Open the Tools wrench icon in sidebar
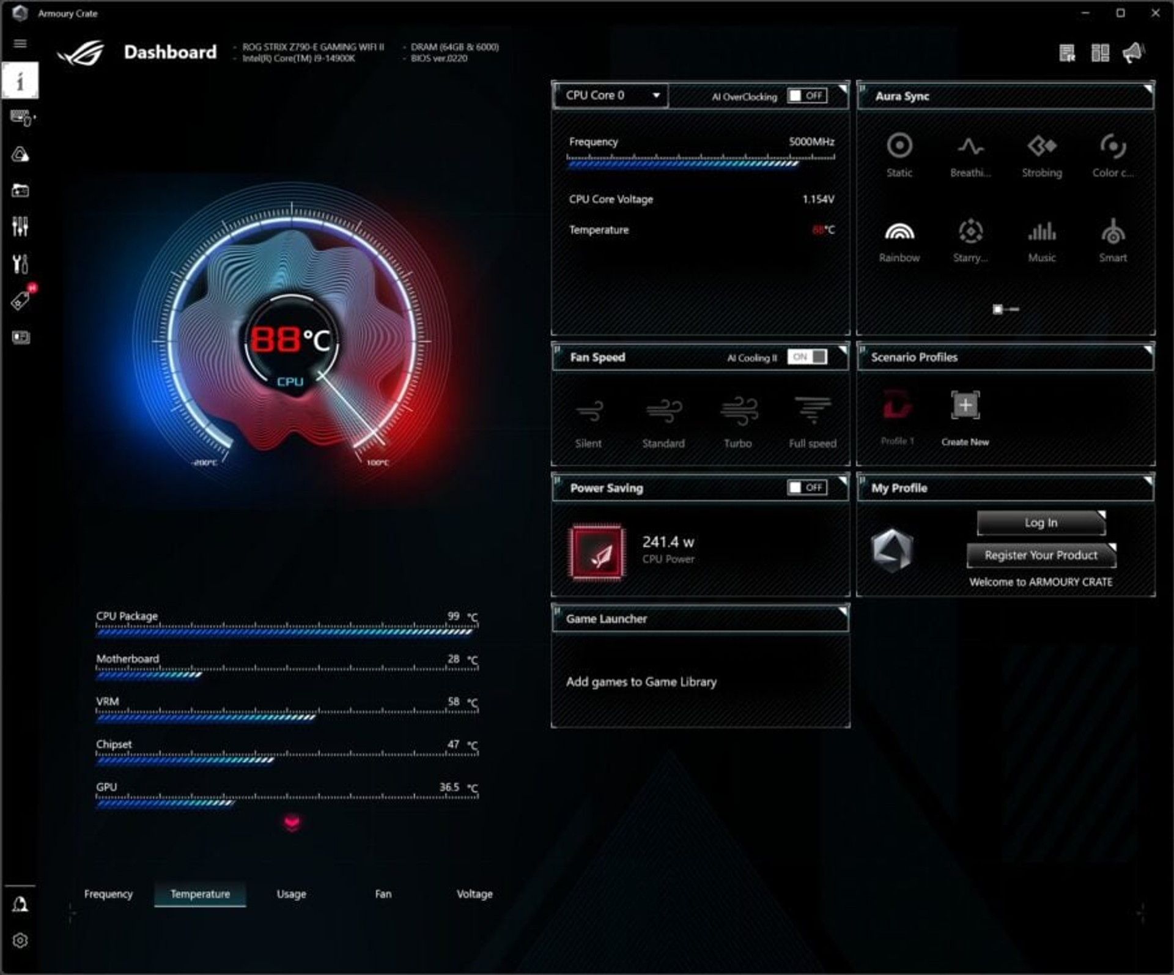1174x975 pixels. pos(20,264)
